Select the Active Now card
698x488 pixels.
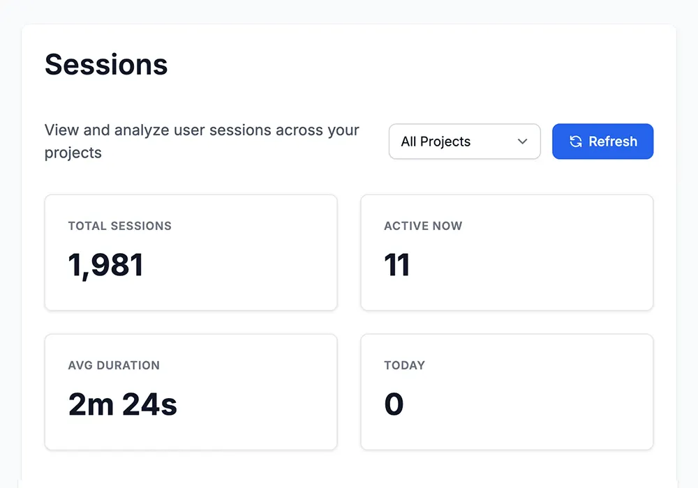point(507,252)
